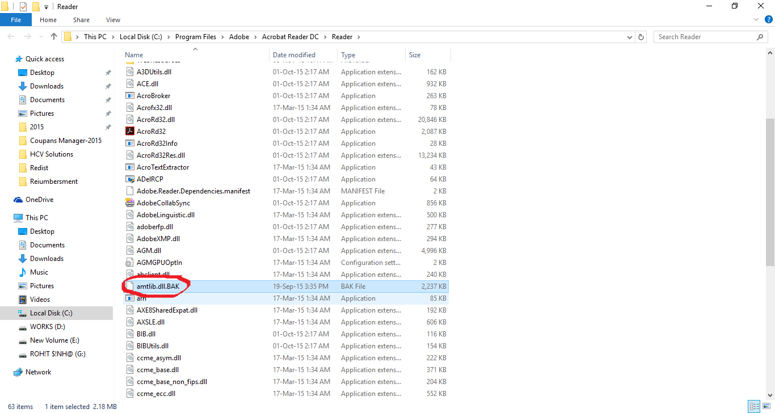Switch to Large icons view layout button
Image resolution: width=775 pixels, height=413 pixels.
click(765, 407)
